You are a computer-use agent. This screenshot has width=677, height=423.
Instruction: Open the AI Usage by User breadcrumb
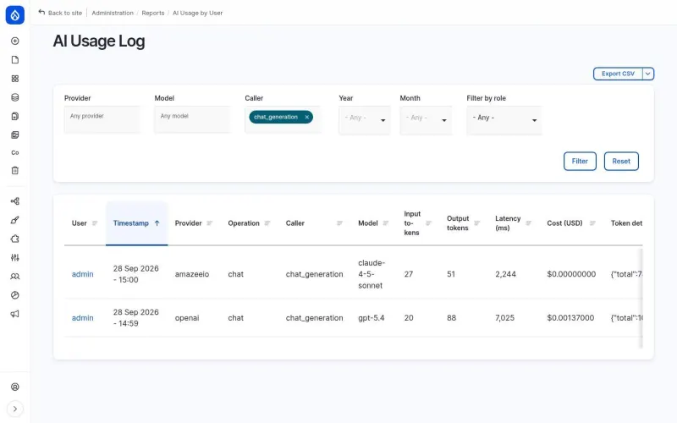pyautogui.click(x=198, y=13)
